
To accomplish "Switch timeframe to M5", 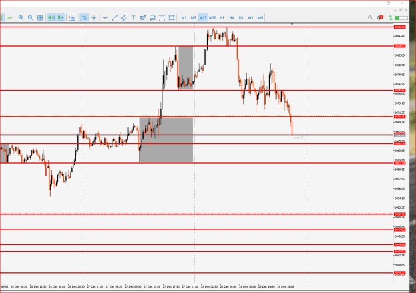I will point(194,18).
